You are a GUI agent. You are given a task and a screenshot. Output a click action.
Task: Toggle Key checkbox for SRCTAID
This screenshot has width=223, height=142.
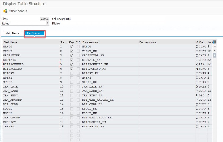(71, 60)
